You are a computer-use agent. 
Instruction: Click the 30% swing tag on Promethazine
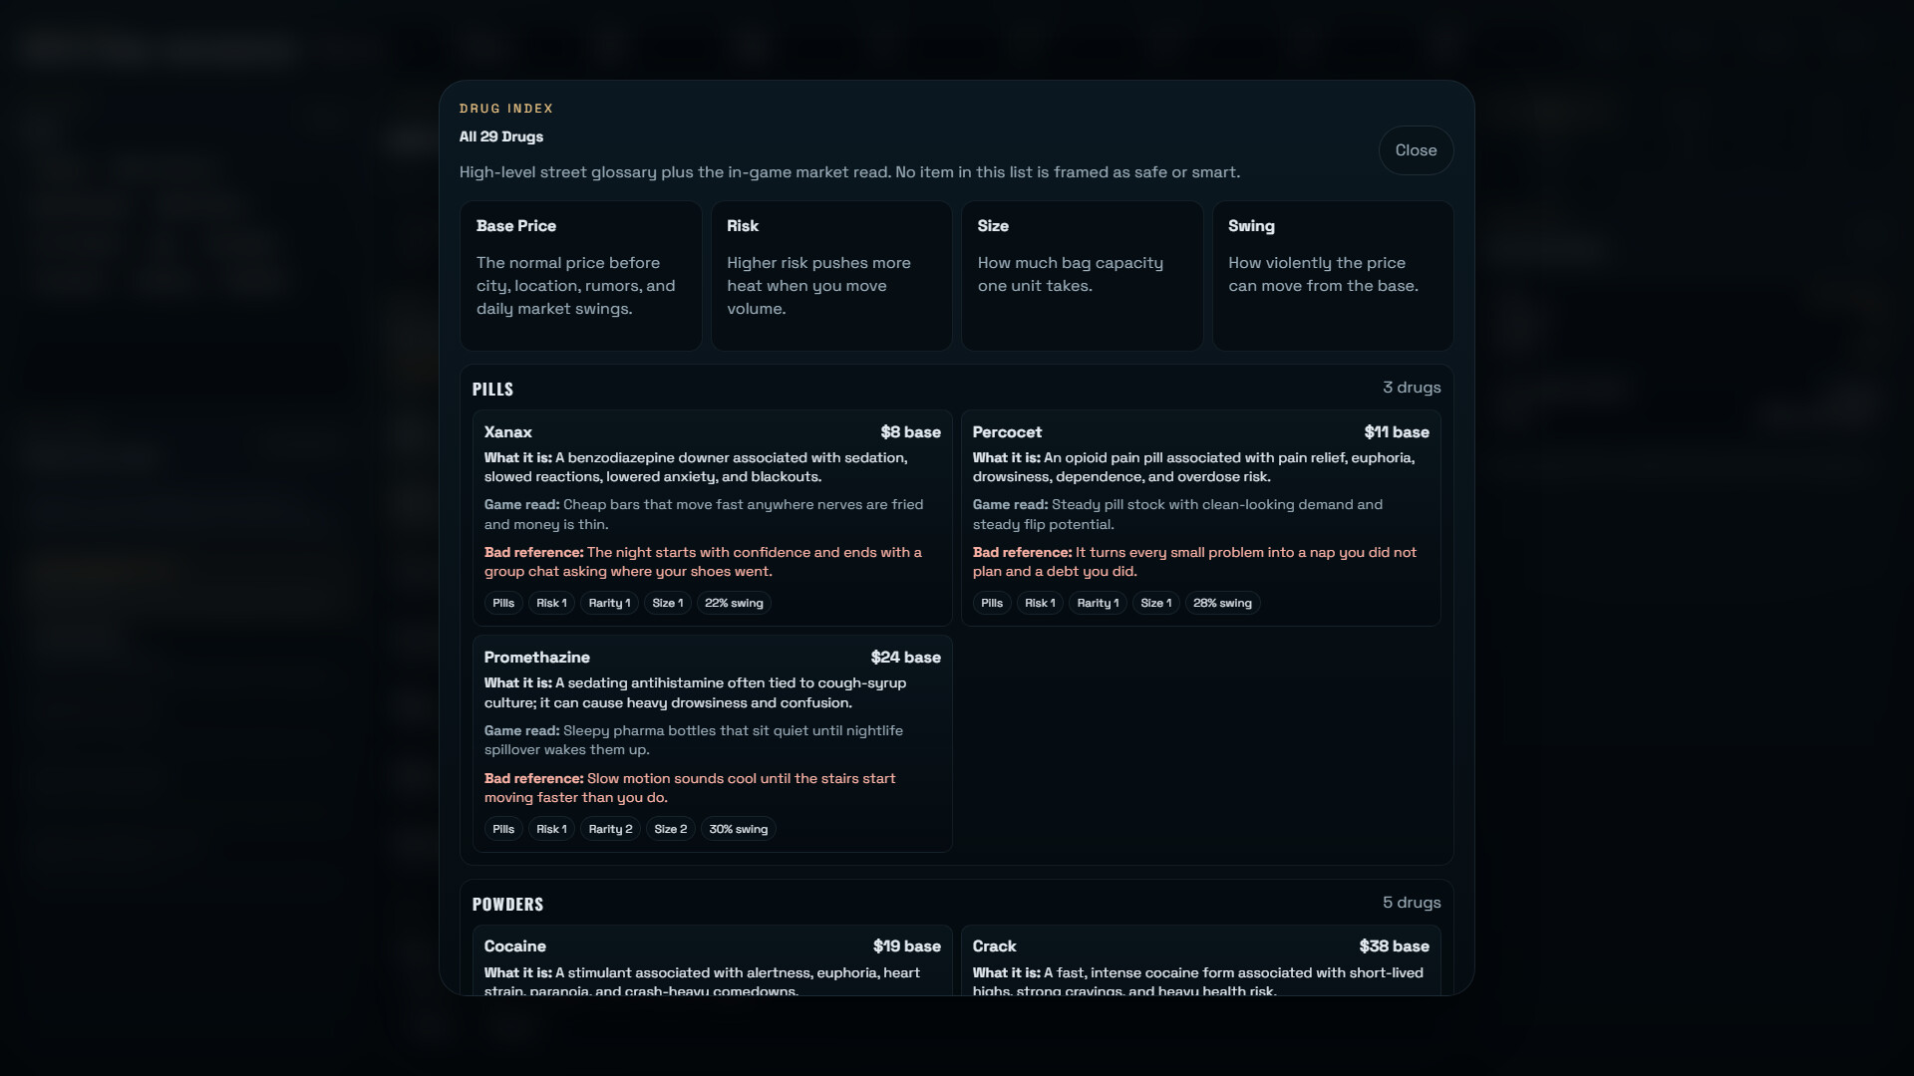coord(739,829)
